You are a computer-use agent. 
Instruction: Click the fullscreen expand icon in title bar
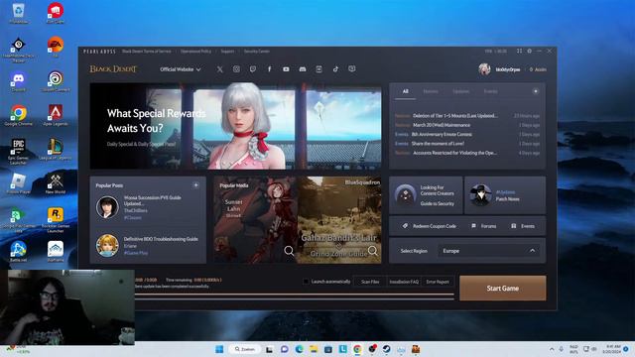point(519,51)
